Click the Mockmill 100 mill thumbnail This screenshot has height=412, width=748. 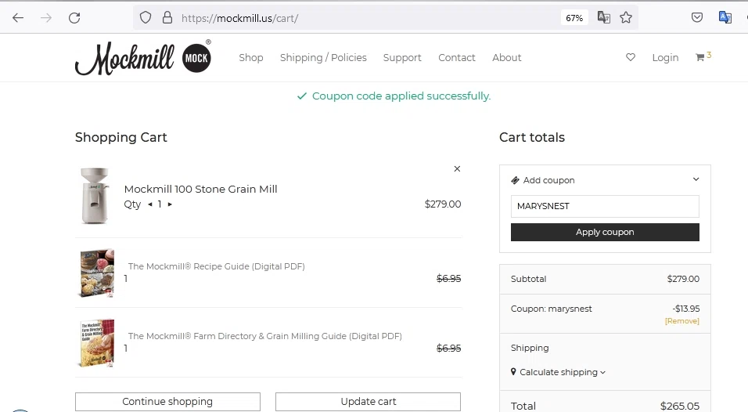pos(95,196)
